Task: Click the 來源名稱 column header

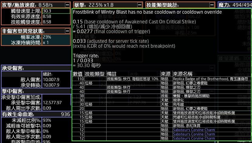Action: point(182,74)
